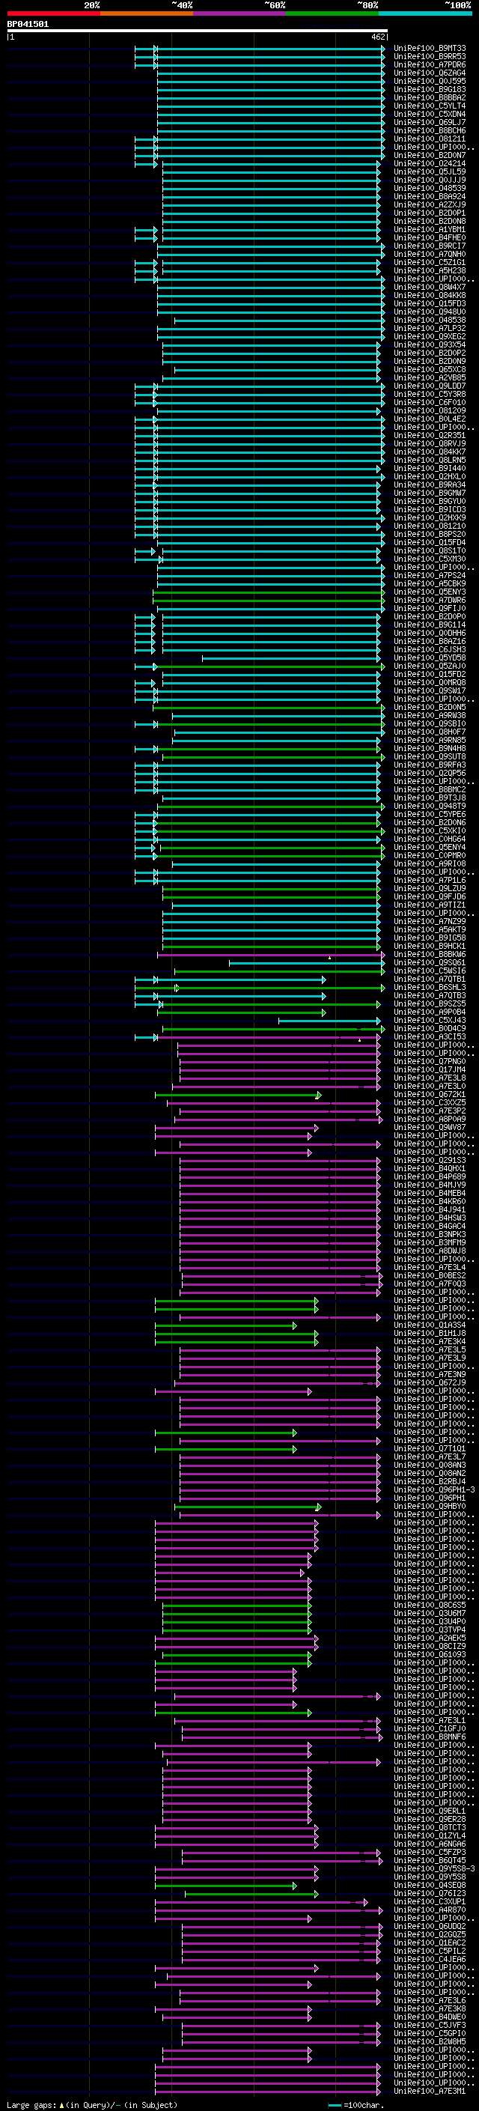479x2111 pixels.
Task: Click hit UniRef100_B3NPK3
Action: [430, 1234]
